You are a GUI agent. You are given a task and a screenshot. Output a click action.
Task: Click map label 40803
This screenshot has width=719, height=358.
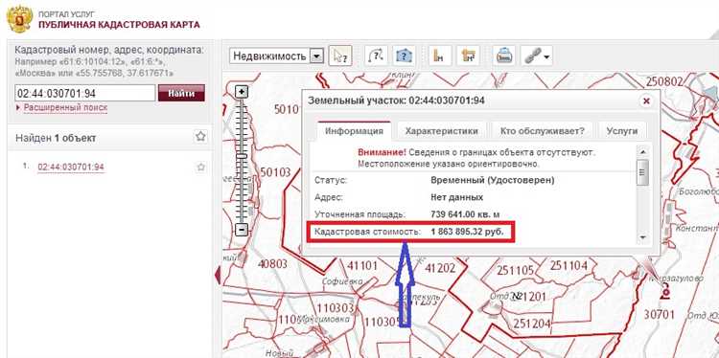tap(272, 264)
